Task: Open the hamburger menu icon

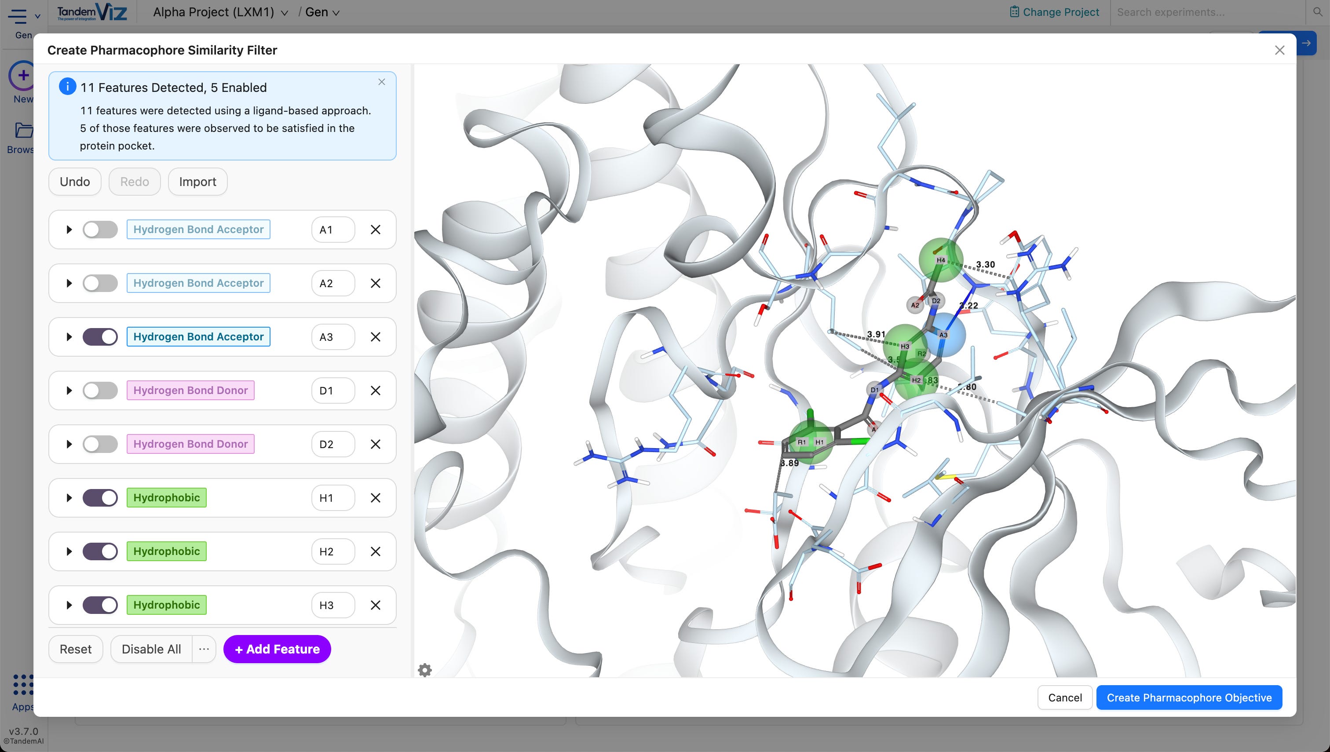Action: (17, 16)
